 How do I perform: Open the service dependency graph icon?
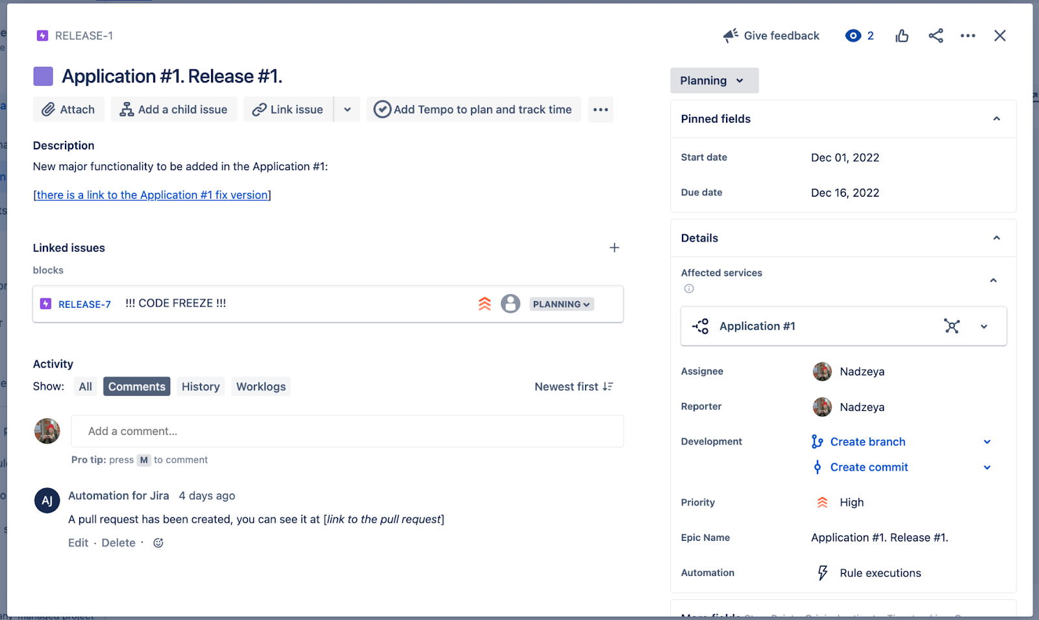pos(952,326)
